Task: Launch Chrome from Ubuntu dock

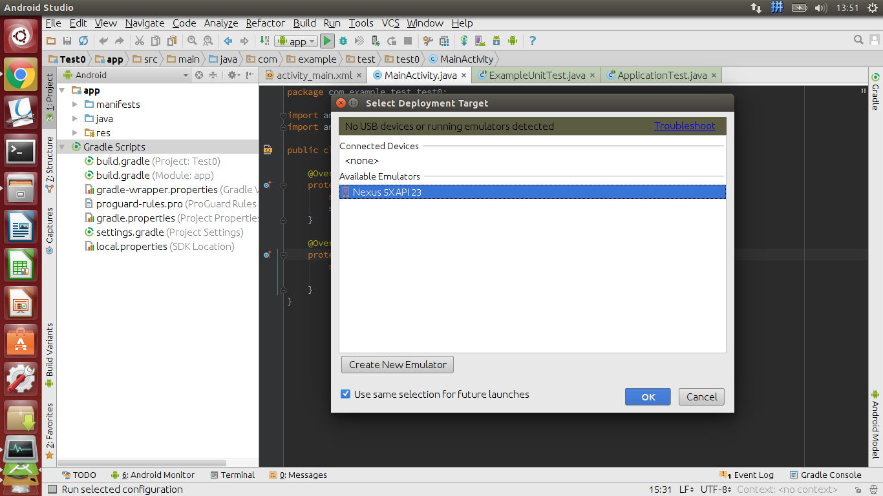Action: [21, 75]
